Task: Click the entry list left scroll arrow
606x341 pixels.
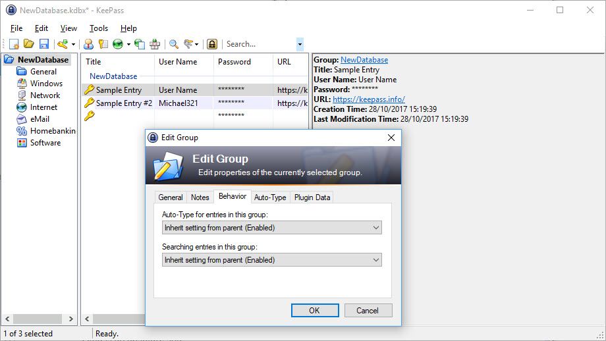Action: click(87, 319)
